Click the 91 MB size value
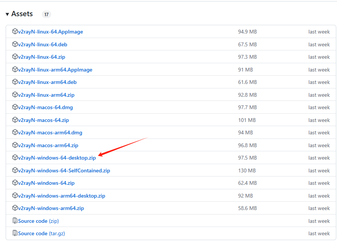Viewport: 337px width, 242px height. [246, 70]
